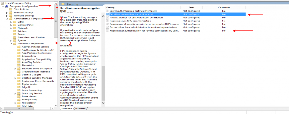Select the Printers folder icon
289x114 pixels.
point(15,31)
